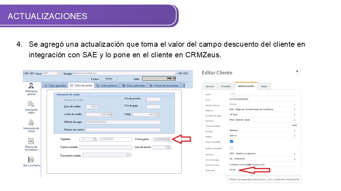Switch to Datos adicionales tab
Screen dimensions: 341x191
click(134, 86)
